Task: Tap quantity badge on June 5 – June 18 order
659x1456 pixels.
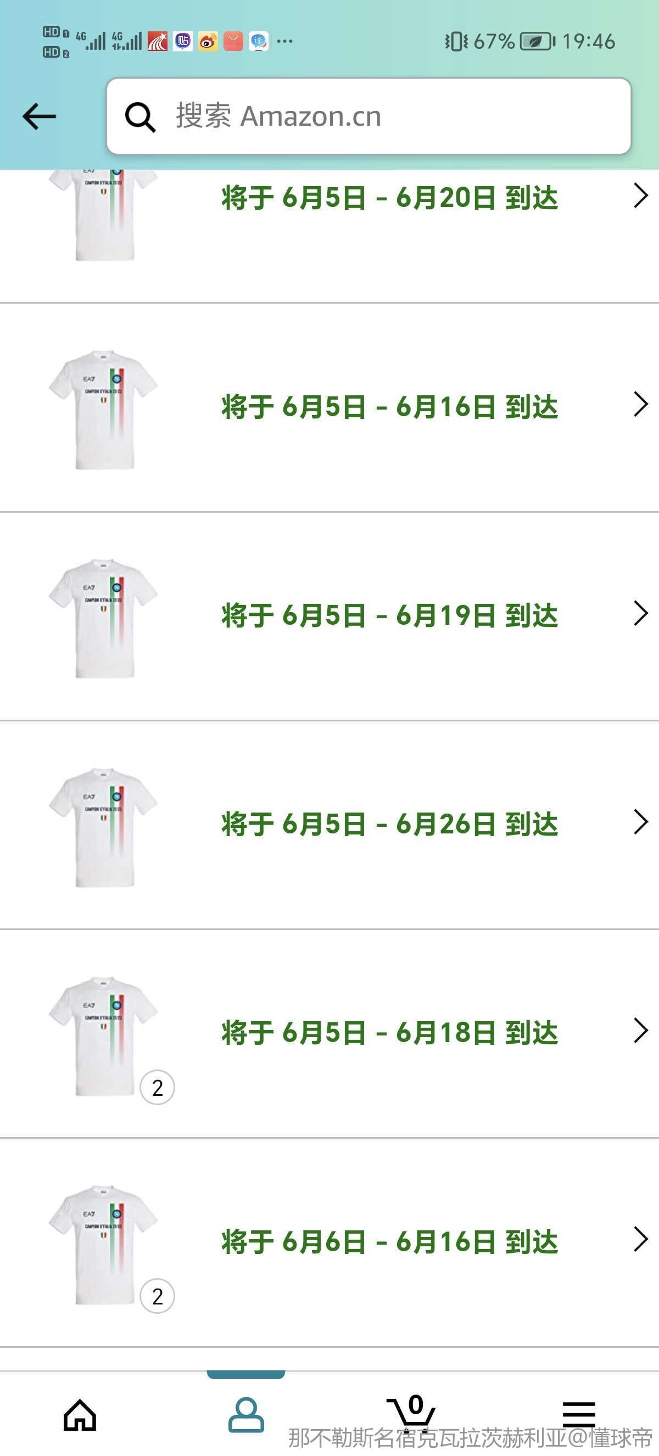Action: point(157,1088)
